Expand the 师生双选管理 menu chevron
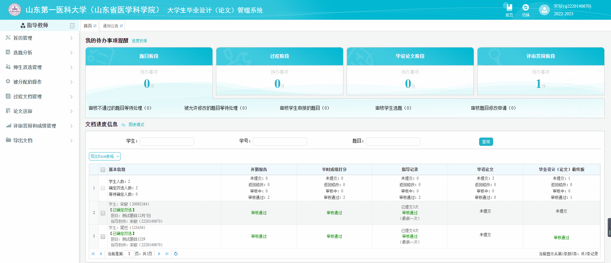611x263 pixels. click(71, 68)
